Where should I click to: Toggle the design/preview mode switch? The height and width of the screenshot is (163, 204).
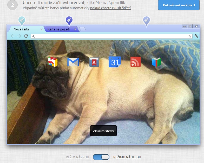[101, 157]
